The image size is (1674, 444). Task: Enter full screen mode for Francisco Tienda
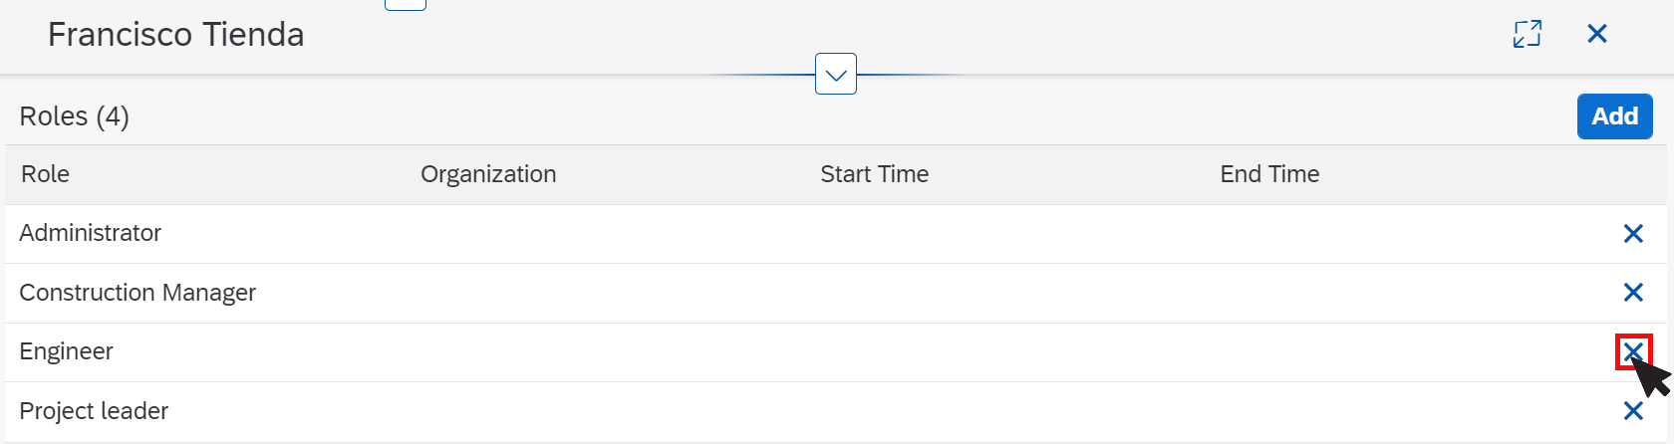tap(1527, 34)
